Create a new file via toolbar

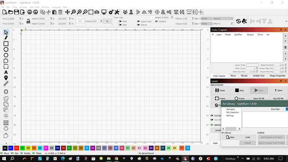[x=5, y=12]
